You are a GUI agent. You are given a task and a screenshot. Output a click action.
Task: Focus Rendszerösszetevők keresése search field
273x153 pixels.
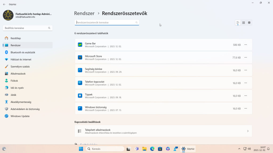pos(107,23)
